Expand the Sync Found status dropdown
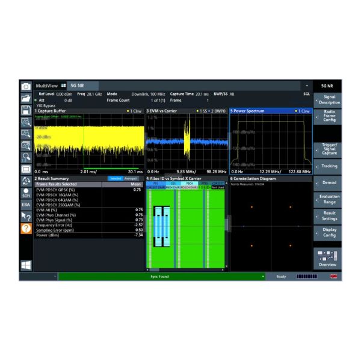Viewport: 361px width, 361px height. 263,277
